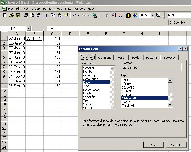Open the Paste Function fx icon
Screen dimensions: 191x152
108,15
